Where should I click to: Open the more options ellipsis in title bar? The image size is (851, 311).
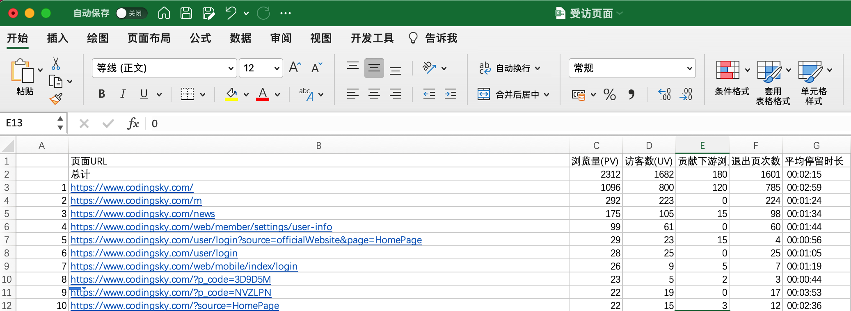tap(286, 13)
